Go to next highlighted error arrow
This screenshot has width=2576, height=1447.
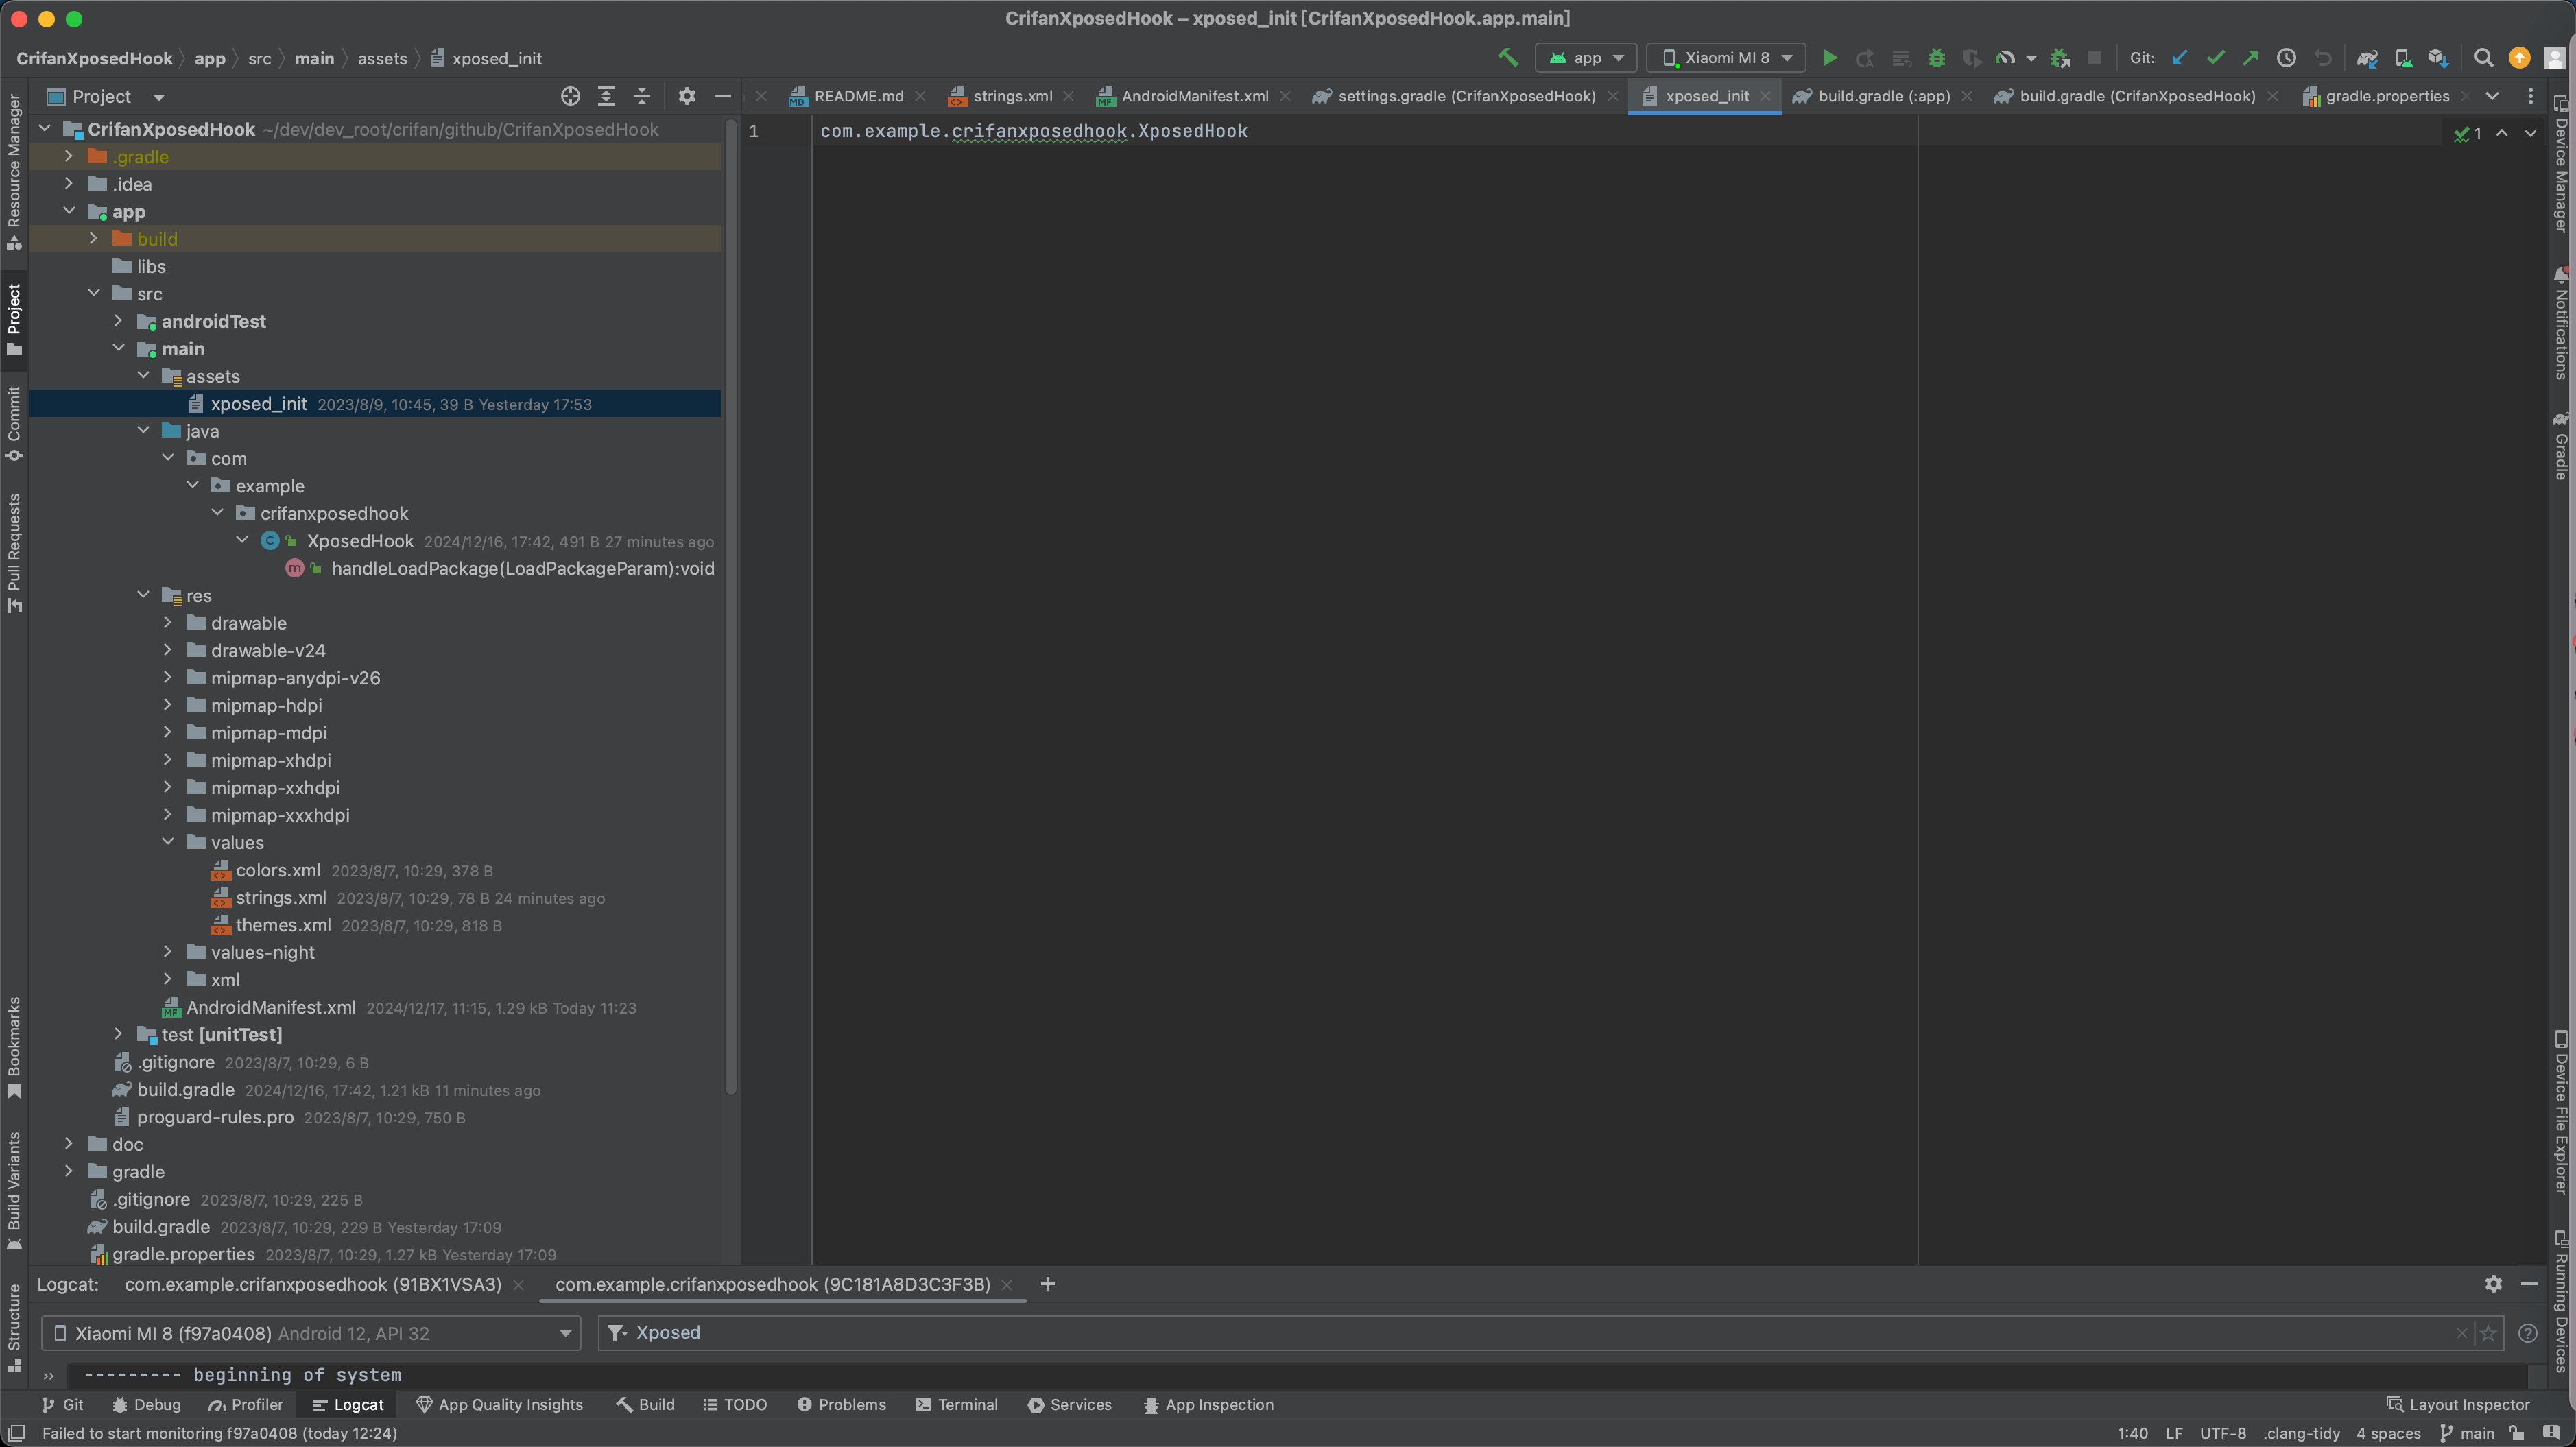tap(2530, 133)
